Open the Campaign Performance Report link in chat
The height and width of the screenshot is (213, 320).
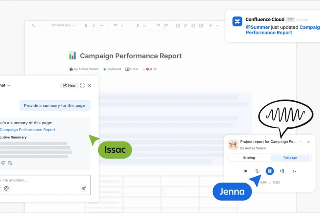(x=28, y=130)
